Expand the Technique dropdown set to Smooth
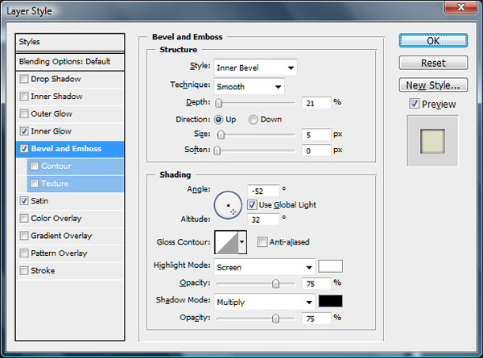 click(249, 85)
